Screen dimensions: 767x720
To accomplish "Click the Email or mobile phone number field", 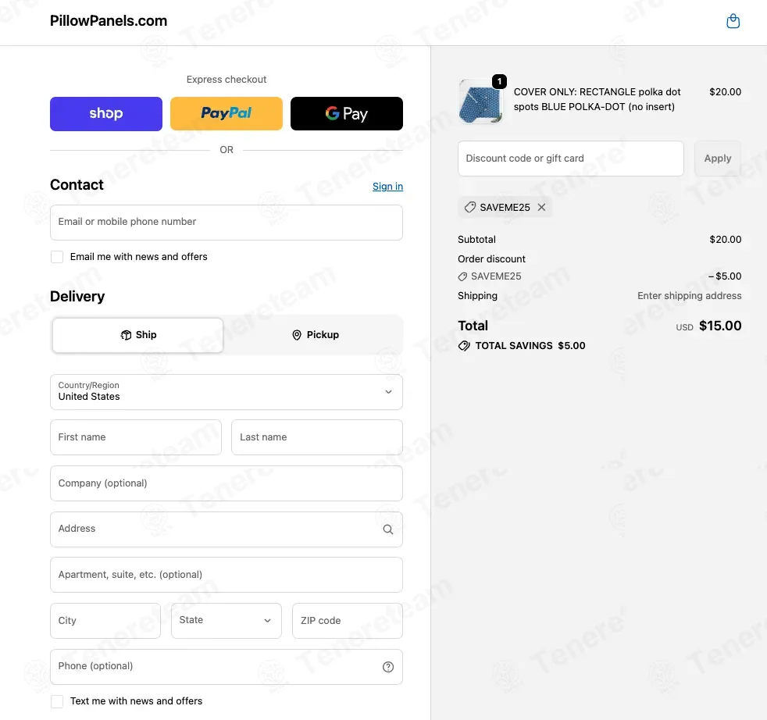I will point(227,223).
